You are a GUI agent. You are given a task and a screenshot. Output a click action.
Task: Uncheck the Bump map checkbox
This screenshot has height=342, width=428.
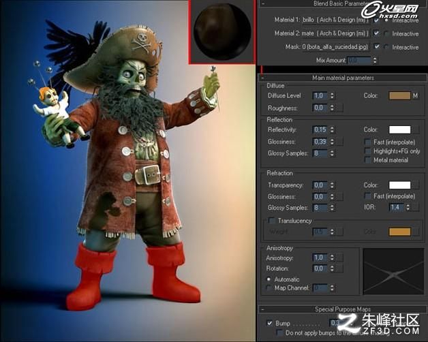[270, 323]
